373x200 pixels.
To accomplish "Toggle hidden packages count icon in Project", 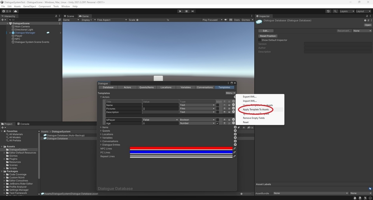I will 250,127.
